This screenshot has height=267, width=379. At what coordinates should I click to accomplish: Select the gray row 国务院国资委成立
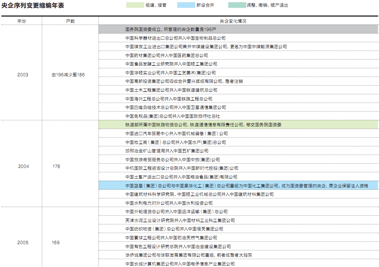[x=238, y=29]
